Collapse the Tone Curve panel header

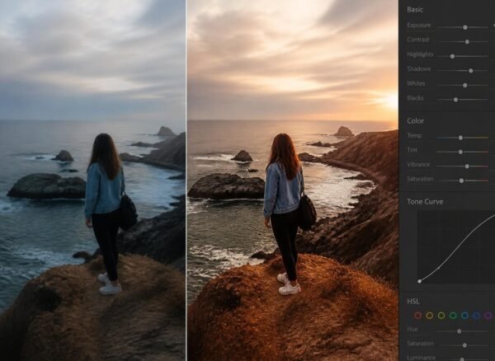click(x=425, y=201)
